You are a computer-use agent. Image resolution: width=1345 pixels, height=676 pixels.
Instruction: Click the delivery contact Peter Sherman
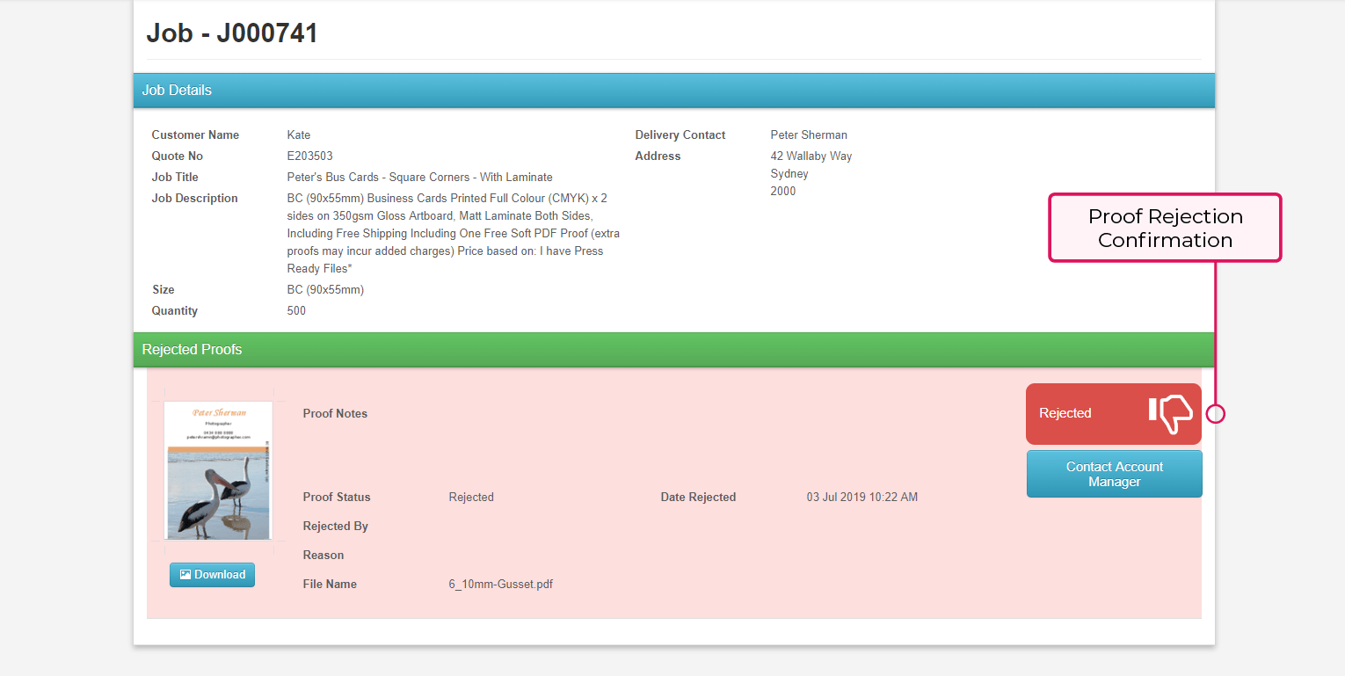coord(808,135)
